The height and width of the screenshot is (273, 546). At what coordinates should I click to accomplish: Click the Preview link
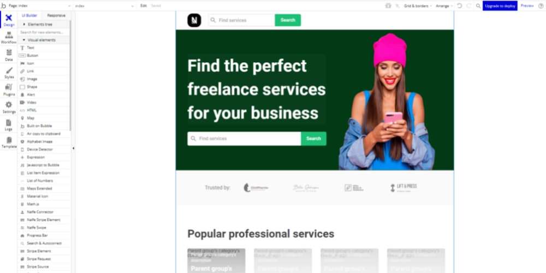click(x=527, y=6)
